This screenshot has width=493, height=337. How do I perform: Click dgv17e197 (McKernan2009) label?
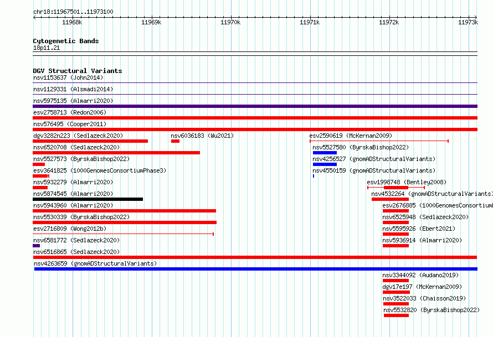pos(422,287)
